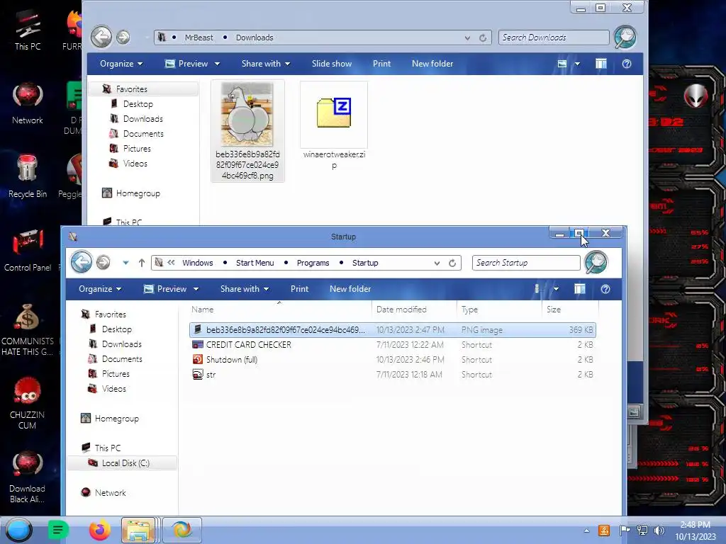
Task: Click Slide show in Downloads toolbar
Action: click(x=332, y=64)
